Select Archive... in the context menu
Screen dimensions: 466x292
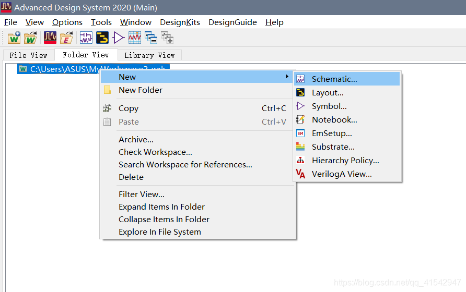197,139
